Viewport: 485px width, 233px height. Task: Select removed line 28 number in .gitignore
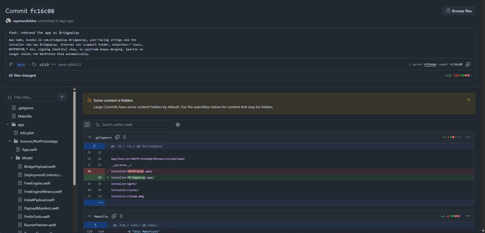pos(89,171)
